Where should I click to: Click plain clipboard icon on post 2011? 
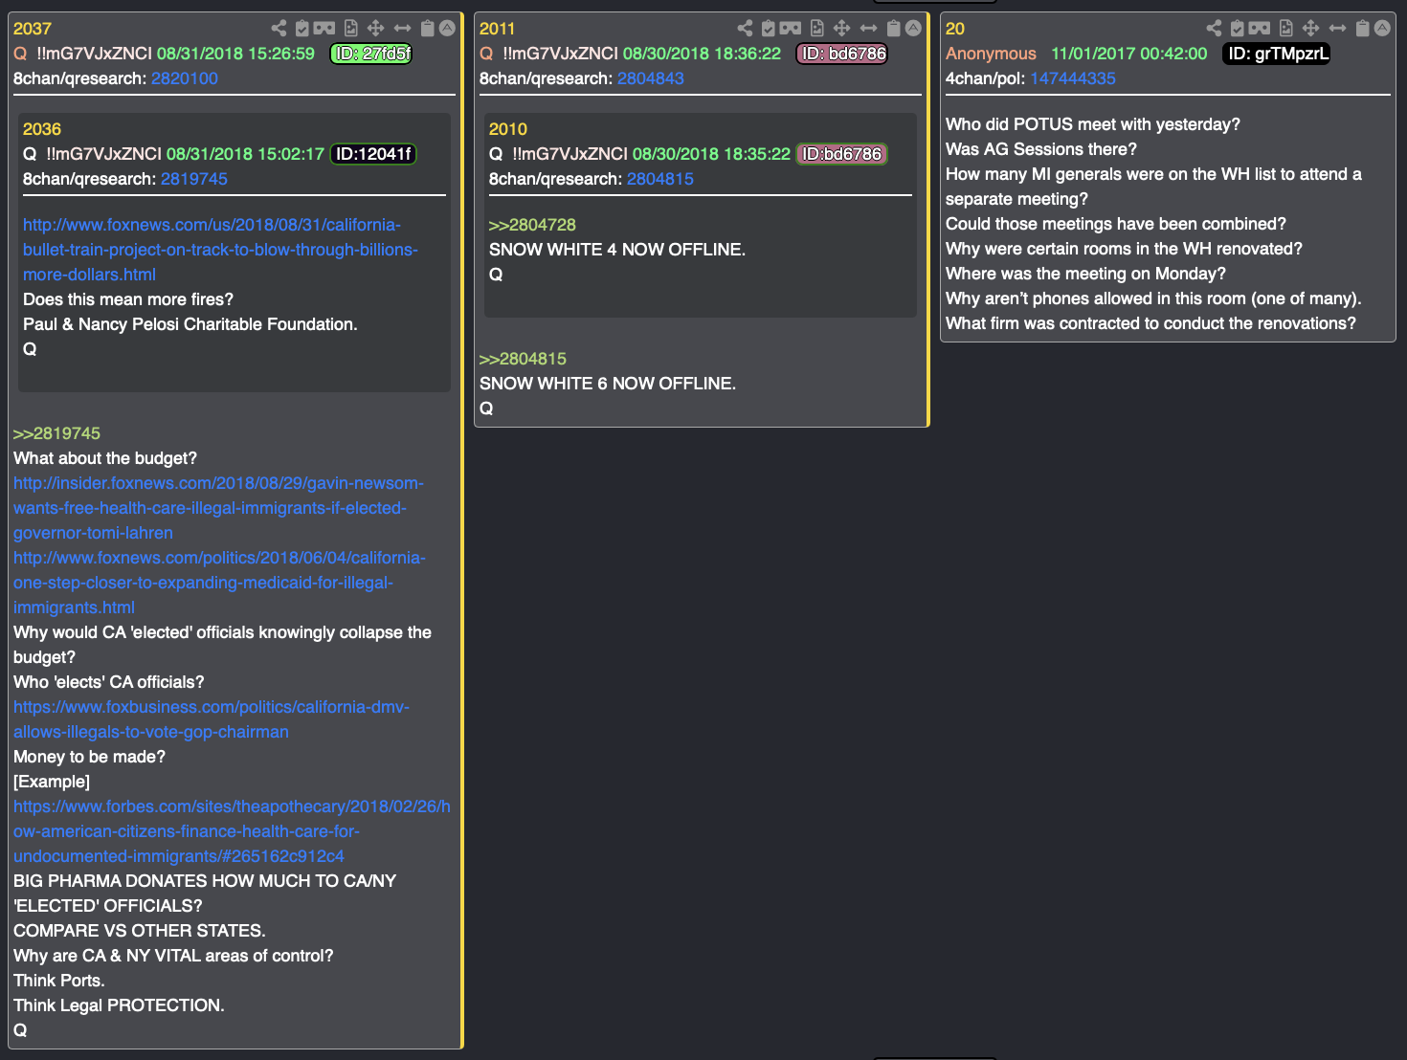(894, 28)
